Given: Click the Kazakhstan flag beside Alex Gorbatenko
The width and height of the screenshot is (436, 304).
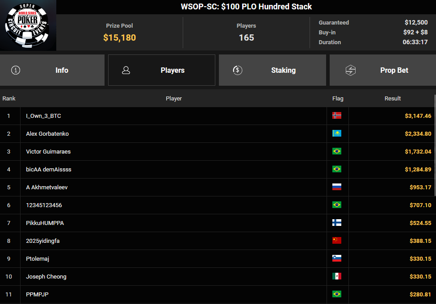Looking at the screenshot, I should point(337,133).
